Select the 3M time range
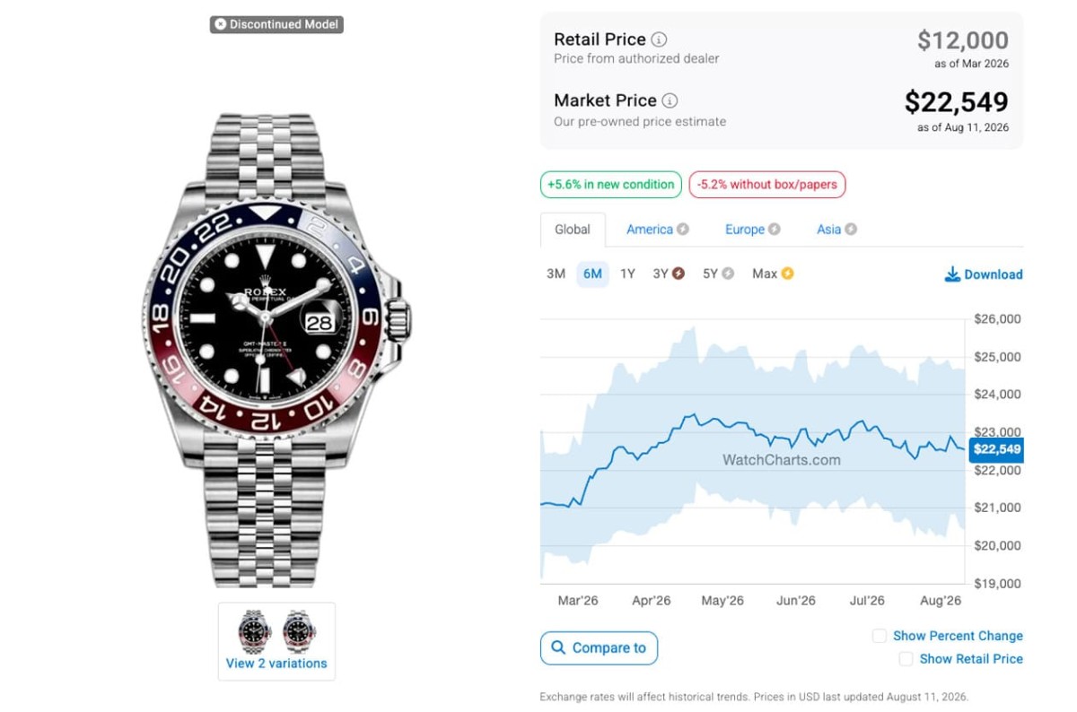Viewport: 1077px width, 712px height. [556, 274]
